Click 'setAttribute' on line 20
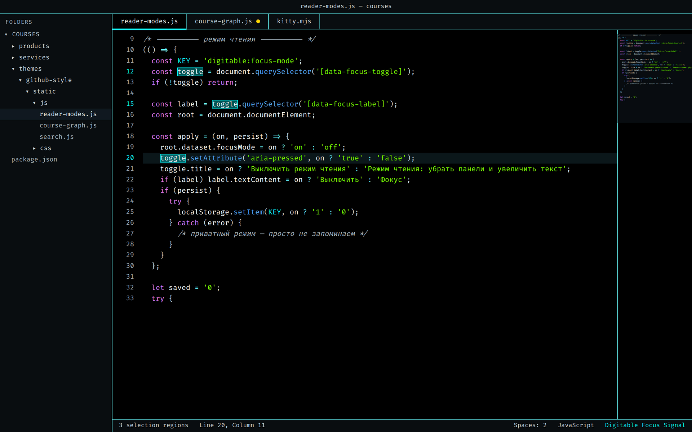 [x=216, y=158]
